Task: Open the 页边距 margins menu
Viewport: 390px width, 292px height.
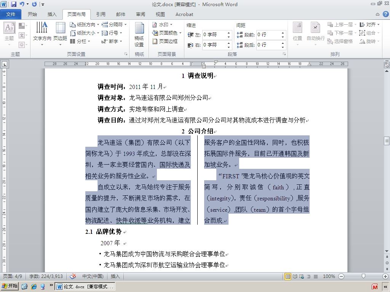Action: (60, 34)
